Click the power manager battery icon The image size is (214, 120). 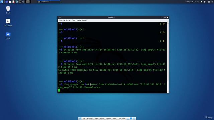[x=205, y=2]
